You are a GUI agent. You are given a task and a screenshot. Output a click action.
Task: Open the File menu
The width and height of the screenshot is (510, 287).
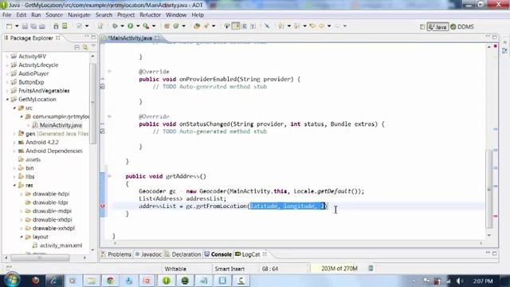coord(7,15)
